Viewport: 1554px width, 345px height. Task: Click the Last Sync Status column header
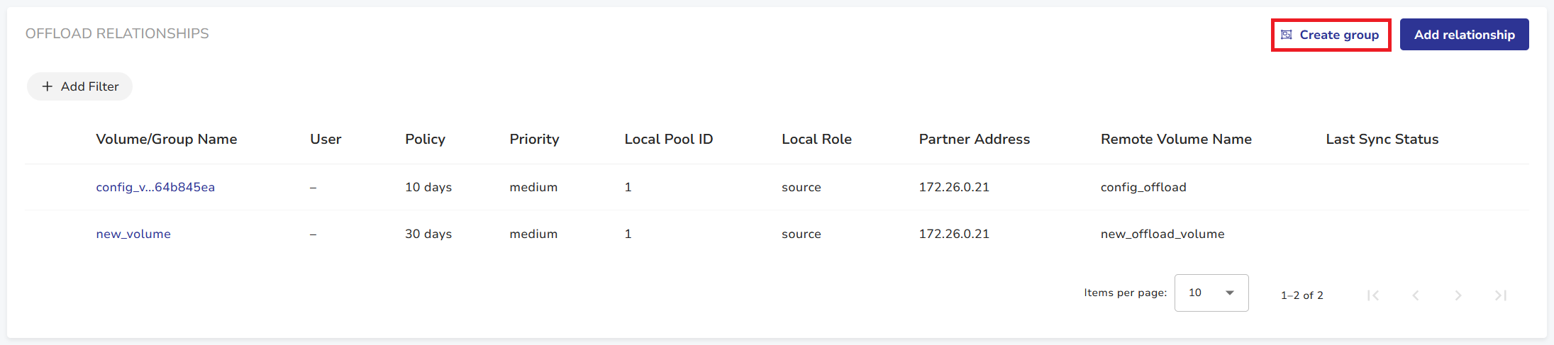[1382, 140]
